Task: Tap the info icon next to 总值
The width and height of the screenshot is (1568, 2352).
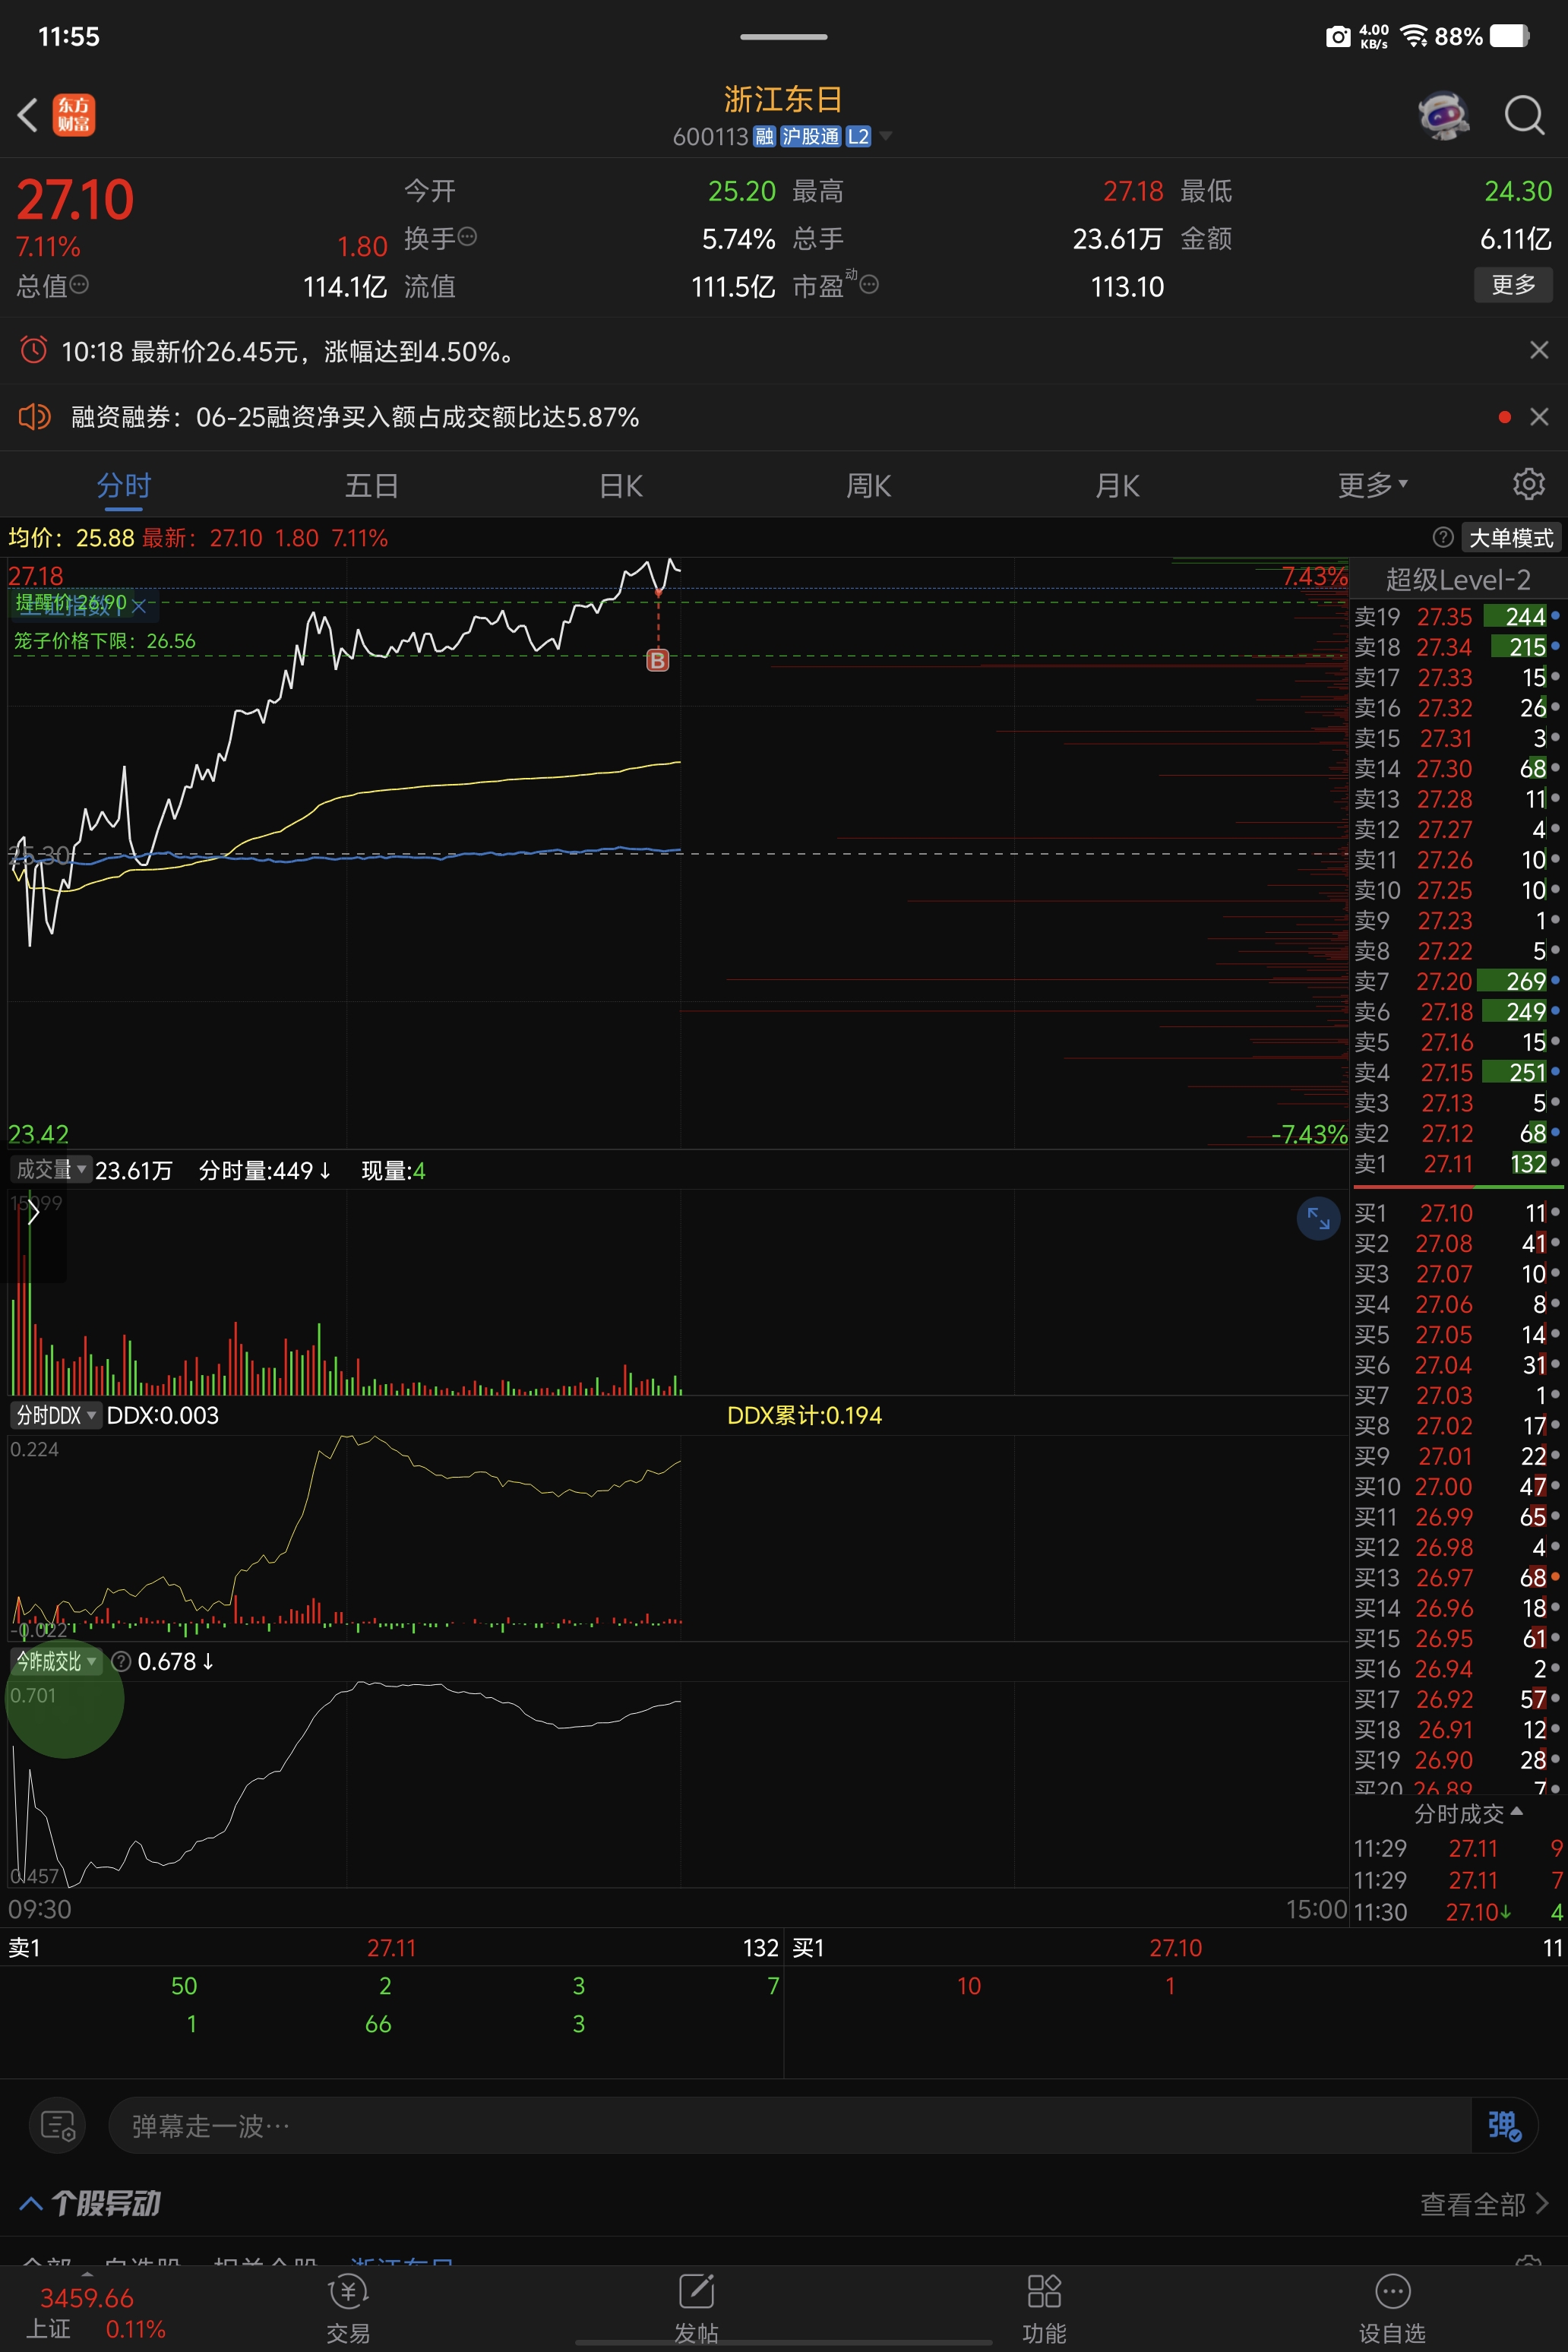Action: pos(79,284)
